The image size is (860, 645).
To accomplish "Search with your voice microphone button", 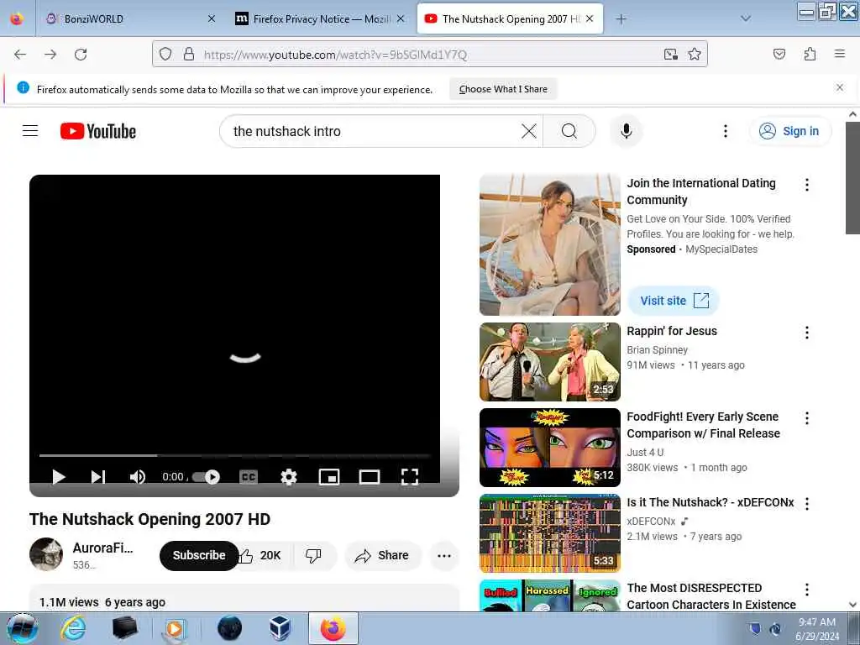I will pyautogui.click(x=626, y=131).
